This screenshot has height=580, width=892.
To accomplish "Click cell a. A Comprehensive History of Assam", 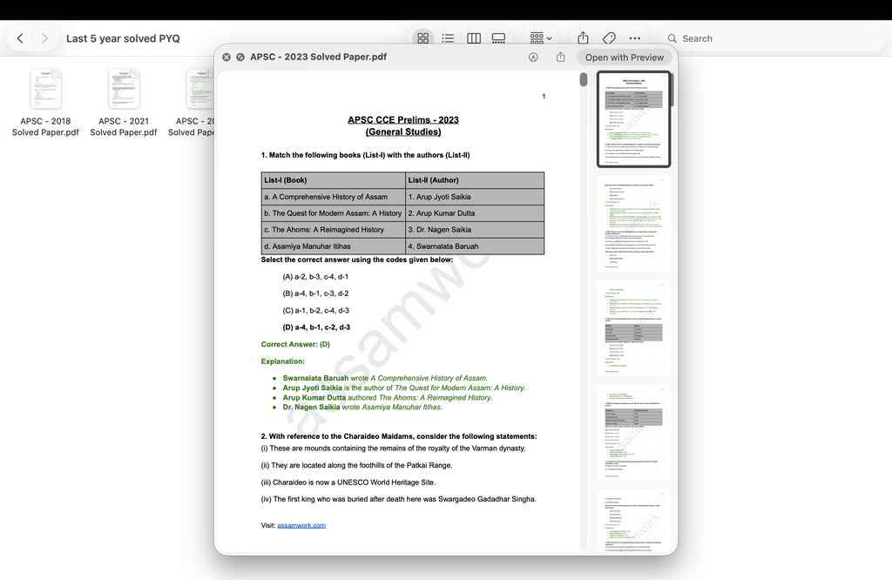I will pyautogui.click(x=334, y=197).
